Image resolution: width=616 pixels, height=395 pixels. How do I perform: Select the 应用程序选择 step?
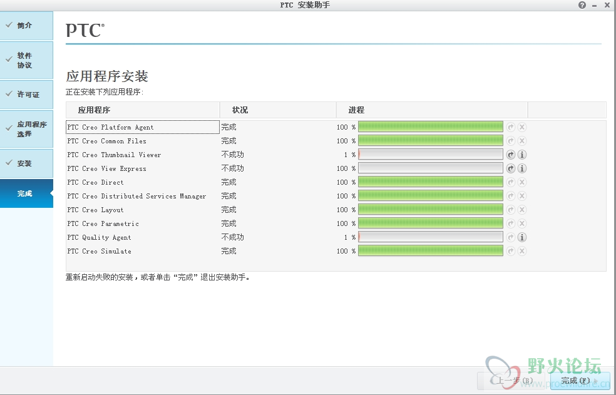26,129
